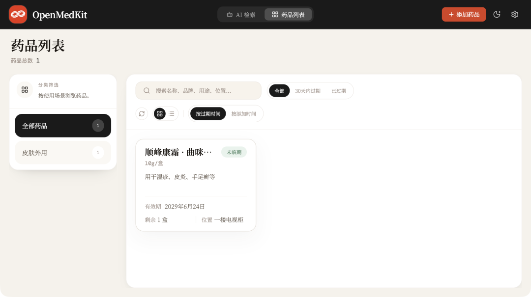Filter by 全部 expiry status

279,91
